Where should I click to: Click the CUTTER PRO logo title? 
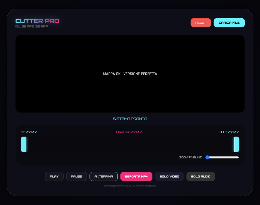tap(37, 21)
